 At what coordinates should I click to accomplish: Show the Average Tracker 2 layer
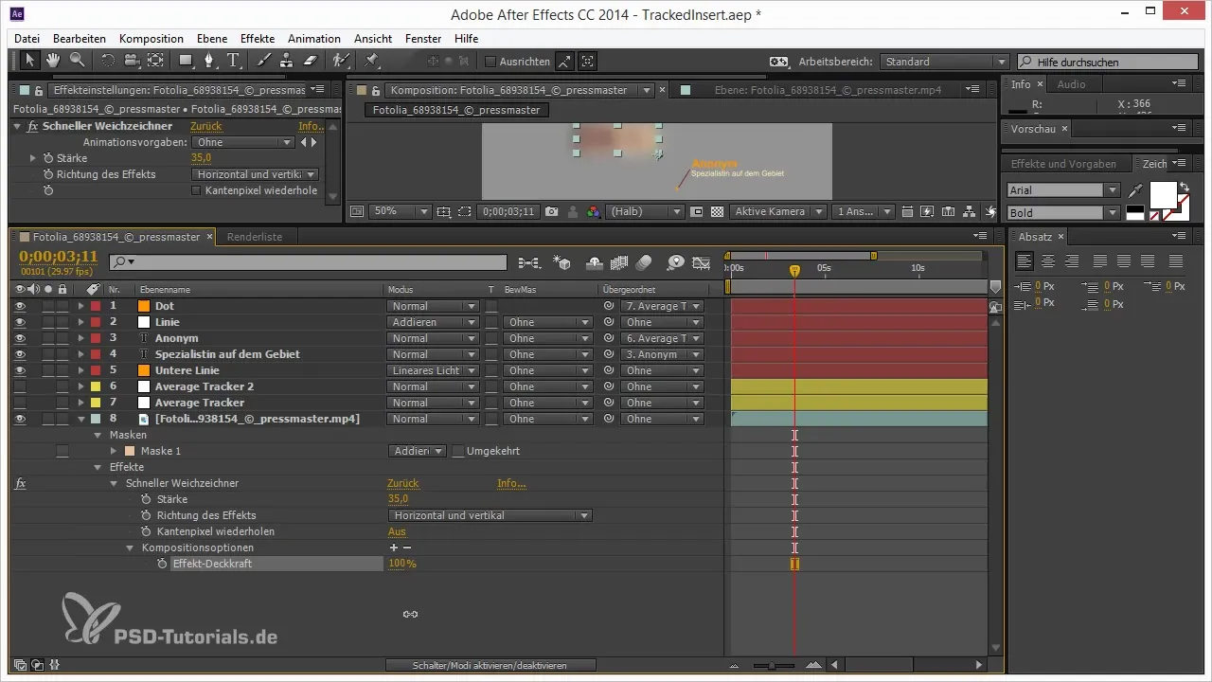(x=20, y=386)
